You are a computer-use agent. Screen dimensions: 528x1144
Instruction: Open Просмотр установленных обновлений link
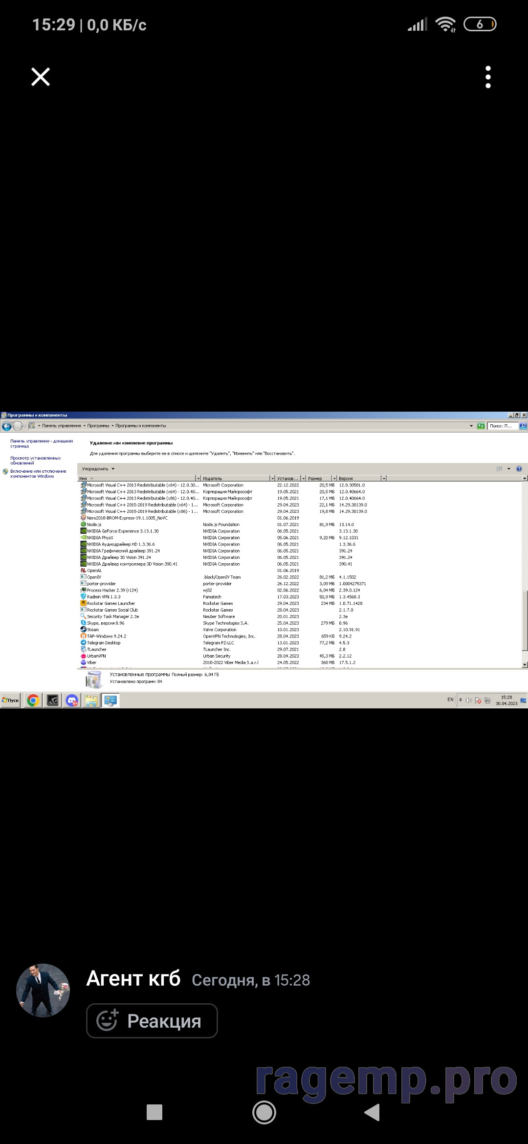click(x=36, y=461)
